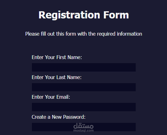Click the "Enter Your First Name:" label
Image resolution: width=167 pixels, height=135 pixels.
[x=57, y=57]
